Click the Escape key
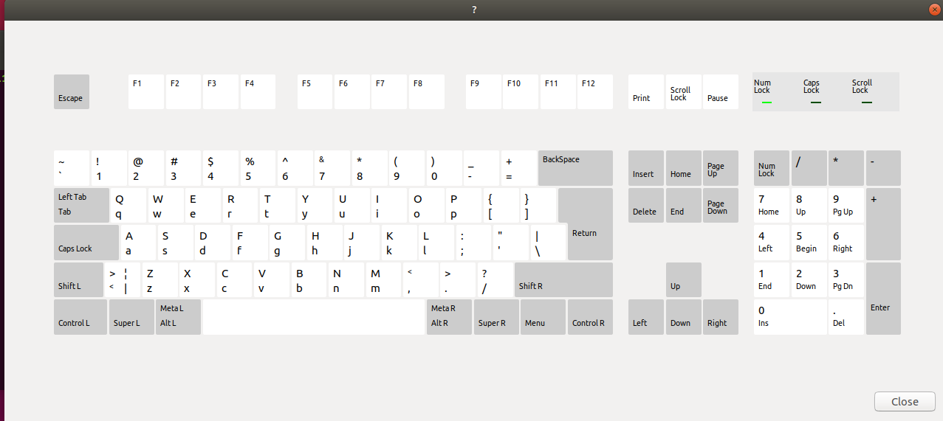 click(x=72, y=91)
